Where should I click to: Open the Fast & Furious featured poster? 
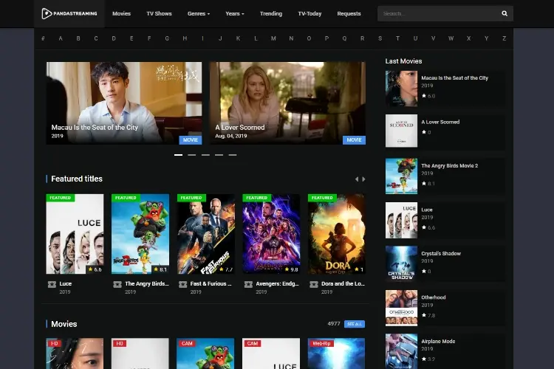click(x=205, y=234)
